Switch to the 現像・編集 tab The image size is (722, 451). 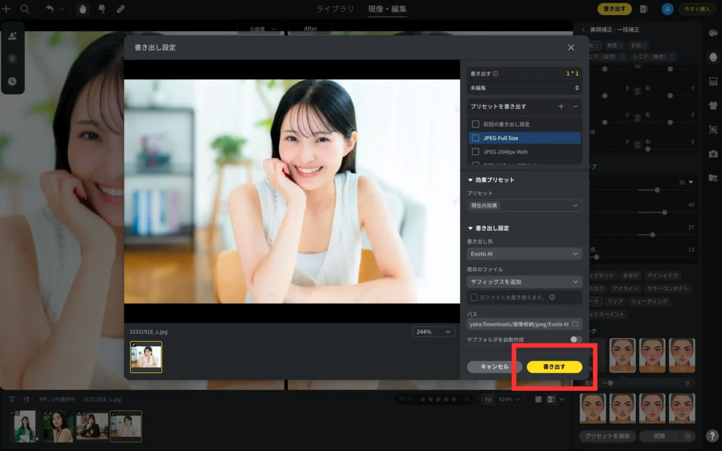tap(387, 9)
